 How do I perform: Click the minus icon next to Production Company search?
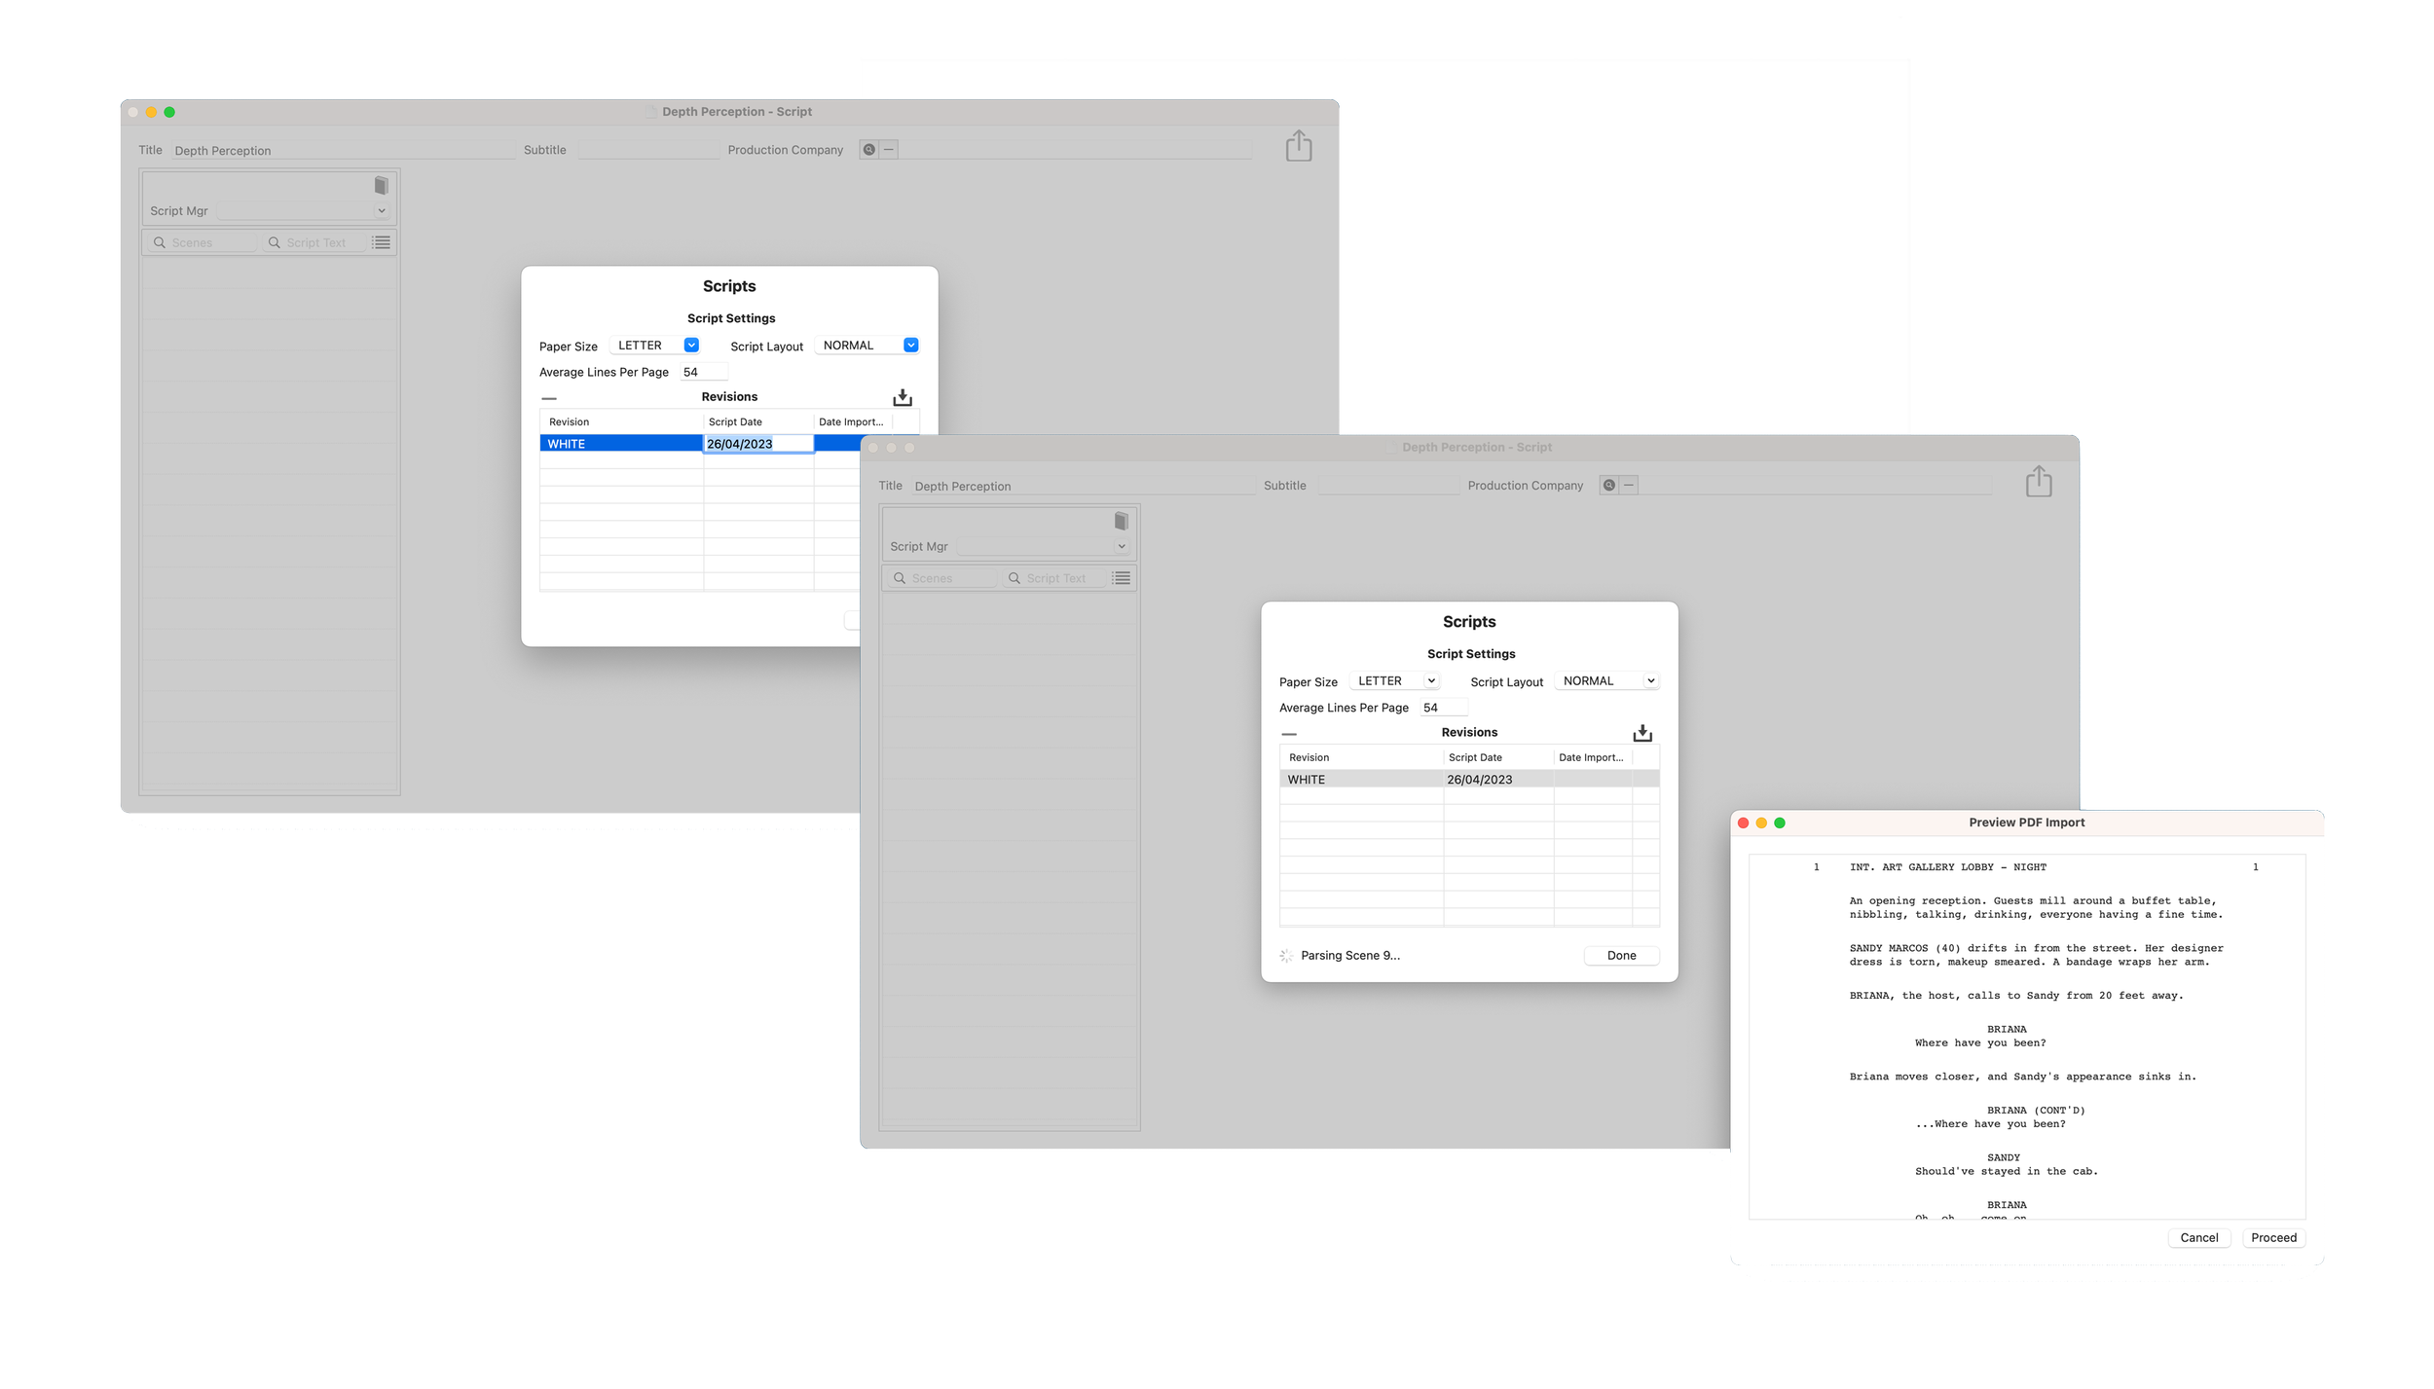1628,485
